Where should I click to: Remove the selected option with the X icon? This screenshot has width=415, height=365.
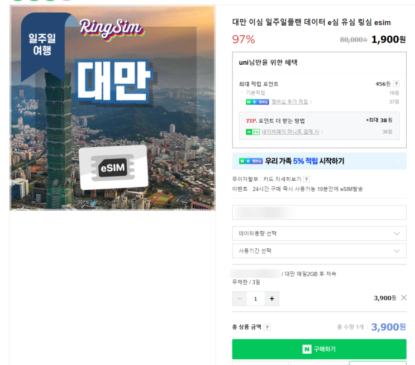pyautogui.click(x=404, y=298)
